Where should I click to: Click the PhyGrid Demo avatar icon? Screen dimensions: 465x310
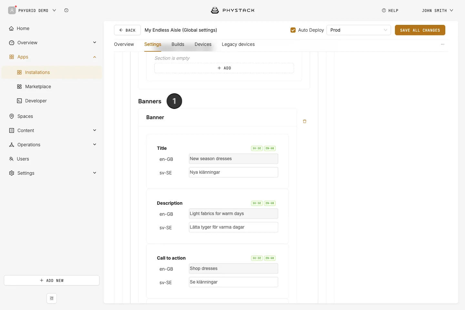(x=12, y=10)
